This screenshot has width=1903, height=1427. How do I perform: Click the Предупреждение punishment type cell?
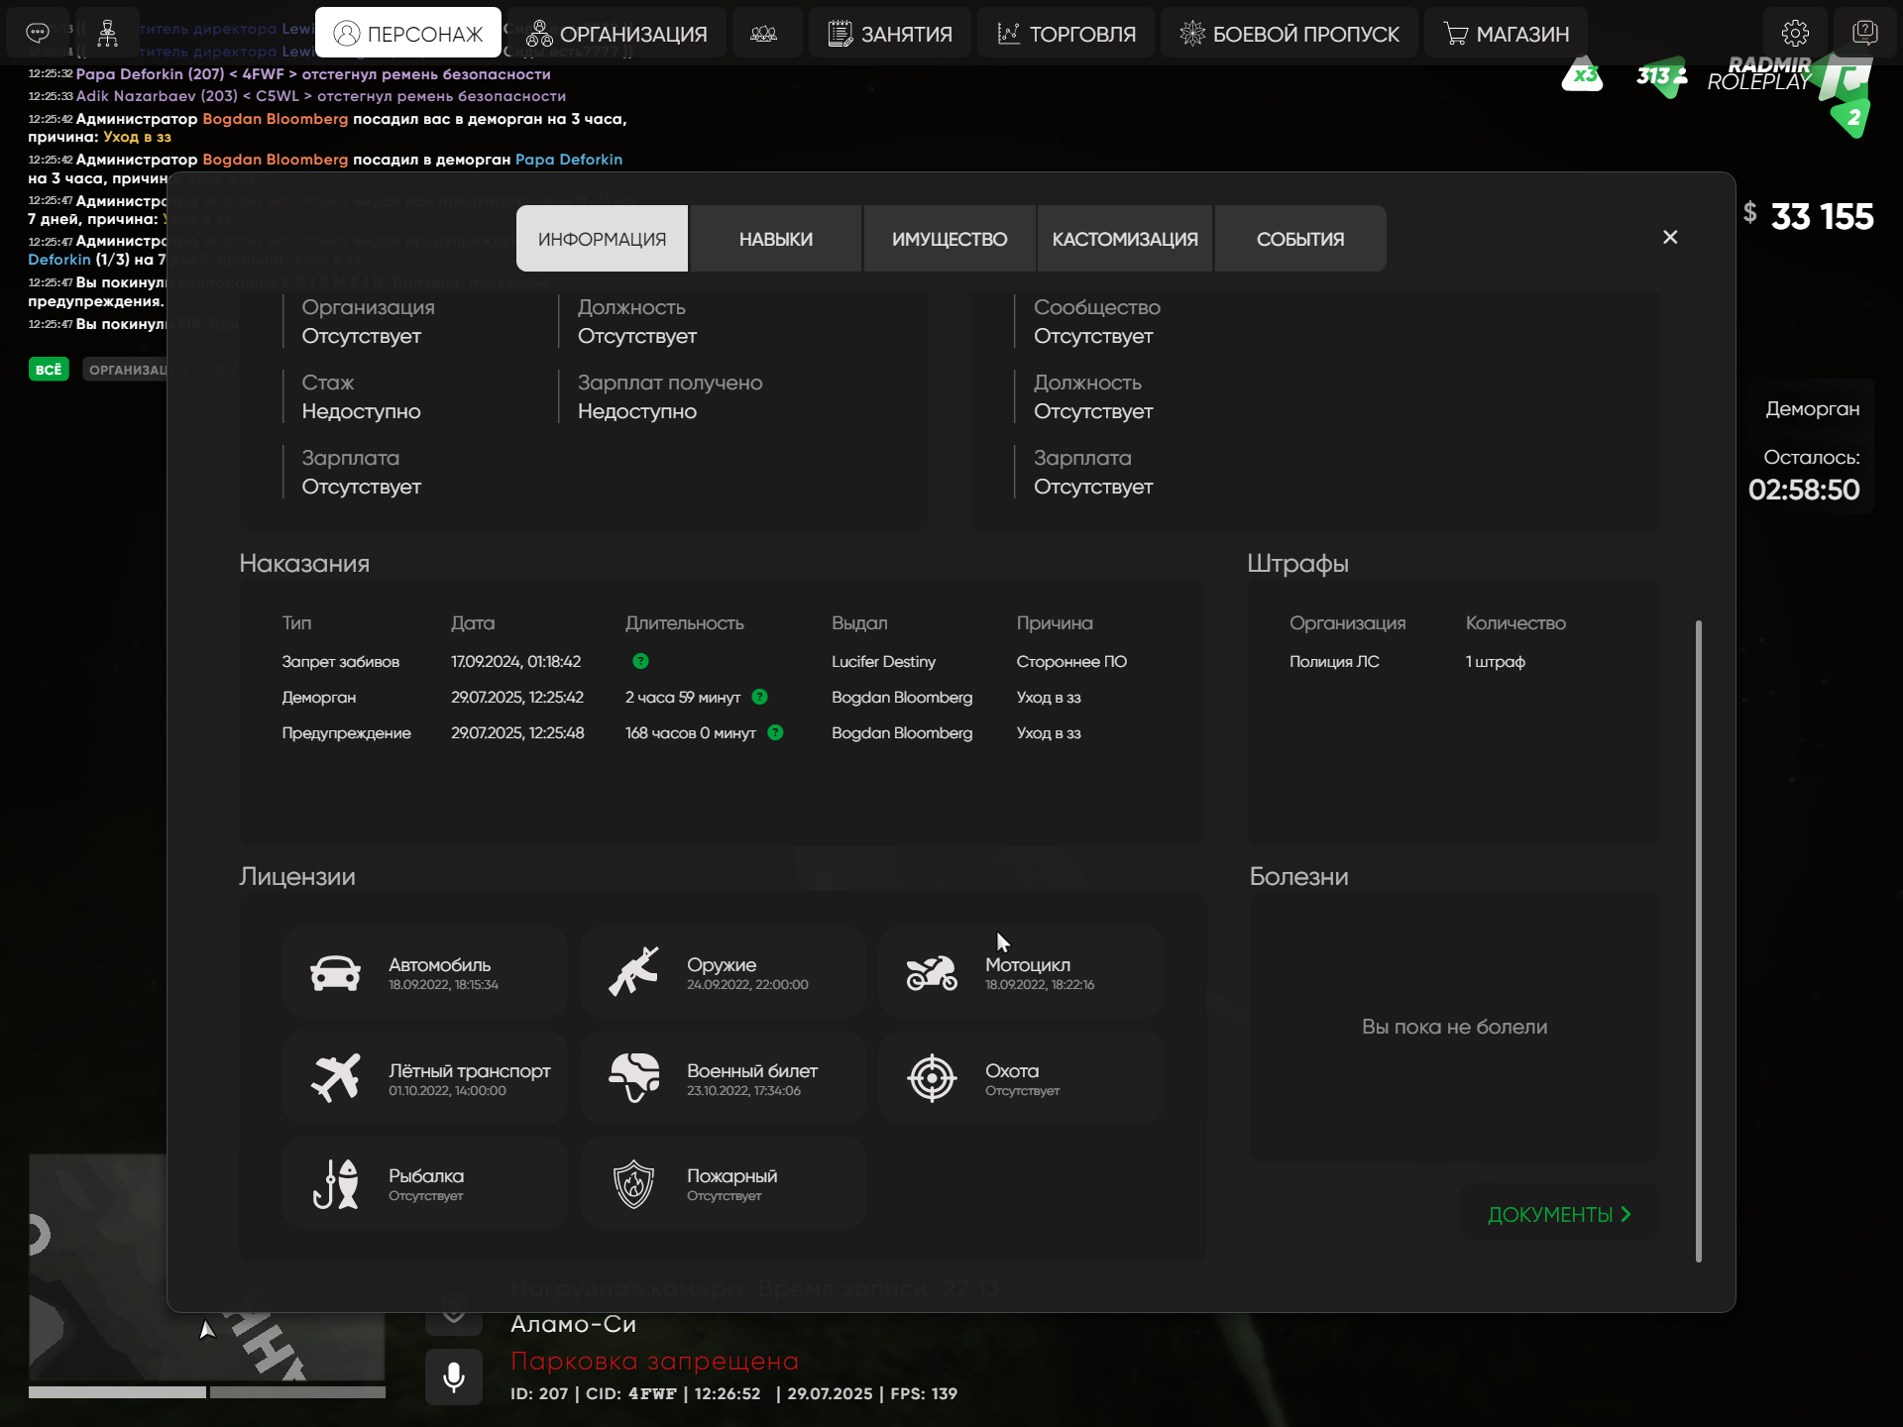coord(346,732)
